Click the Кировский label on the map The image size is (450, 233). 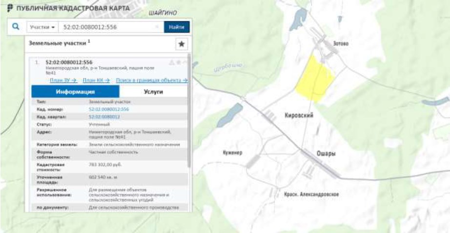pos(299,115)
